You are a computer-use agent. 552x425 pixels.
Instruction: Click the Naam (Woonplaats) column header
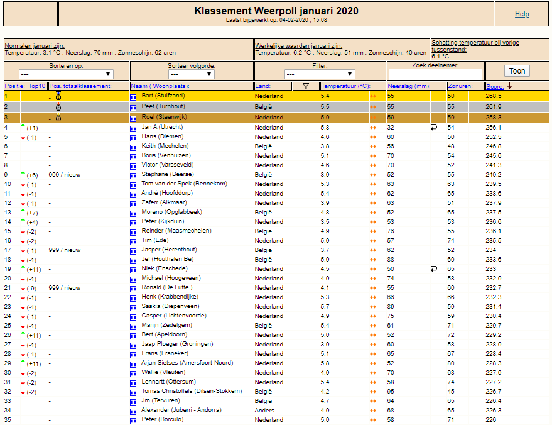pyautogui.click(x=160, y=86)
